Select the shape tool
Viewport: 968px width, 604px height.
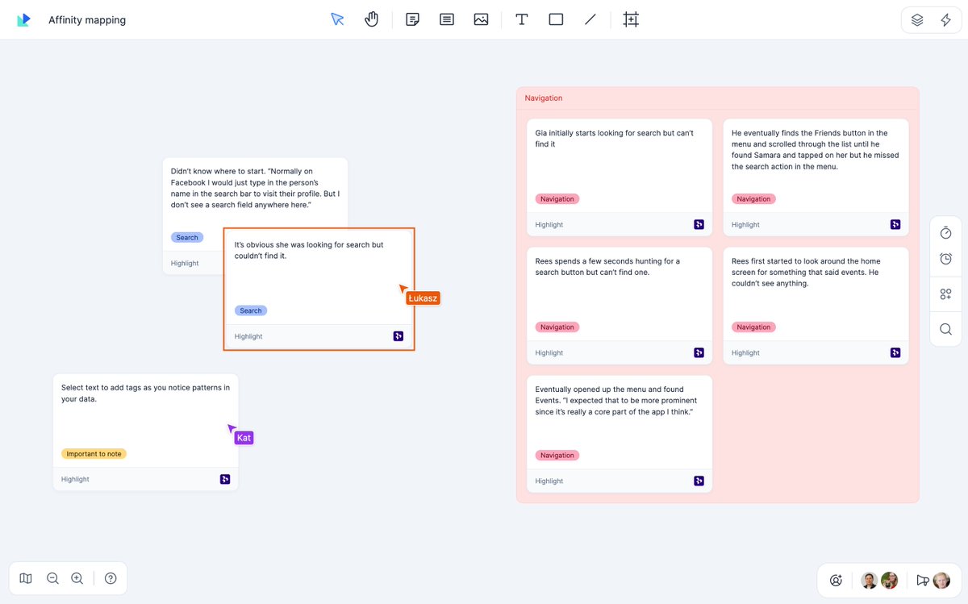click(556, 19)
